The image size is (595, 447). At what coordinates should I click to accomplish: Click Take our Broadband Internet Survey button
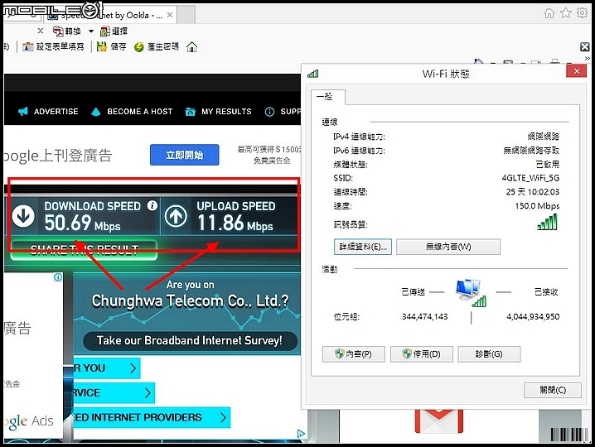tap(190, 340)
